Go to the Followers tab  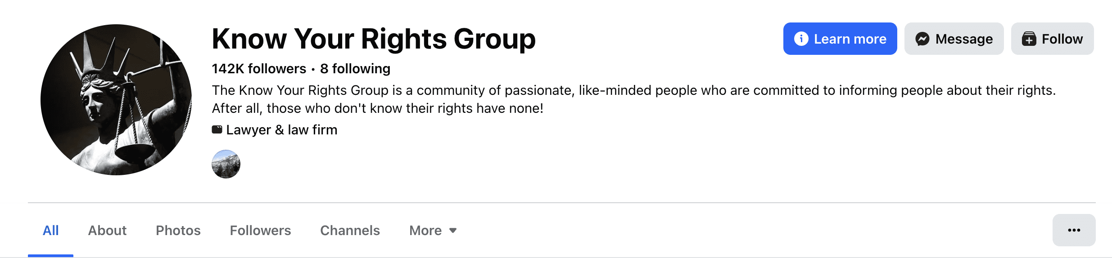point(260,231)
